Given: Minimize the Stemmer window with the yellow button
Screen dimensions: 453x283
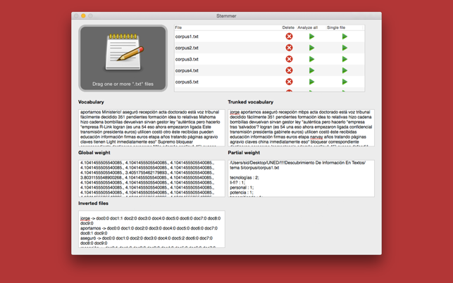Looking at the screenshot, I should [x=83, y=16].
